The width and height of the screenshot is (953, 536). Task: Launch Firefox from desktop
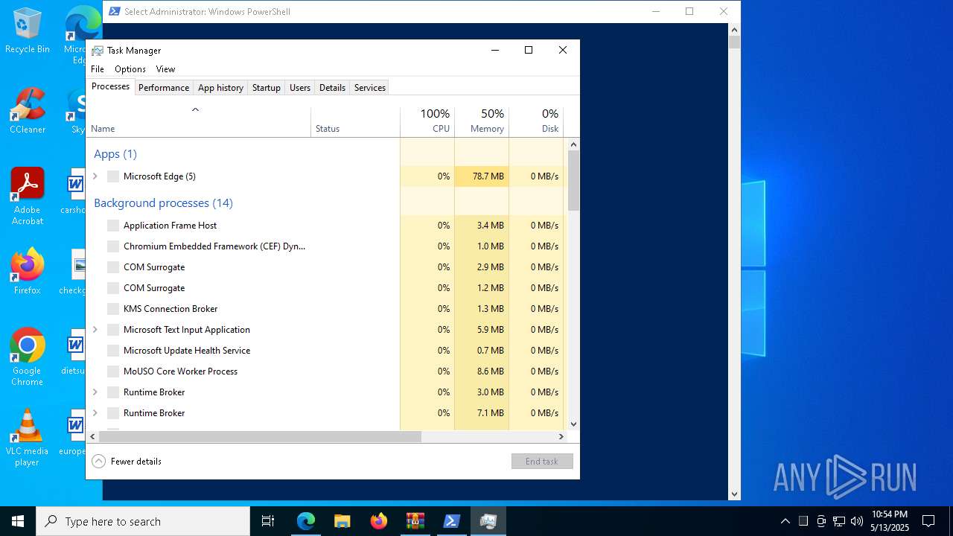tap(28, 272)
